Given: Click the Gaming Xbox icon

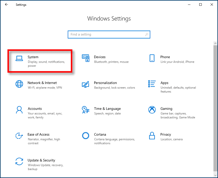Looking at the screenshot, I should pyautogui.click(x=152, y=110).
